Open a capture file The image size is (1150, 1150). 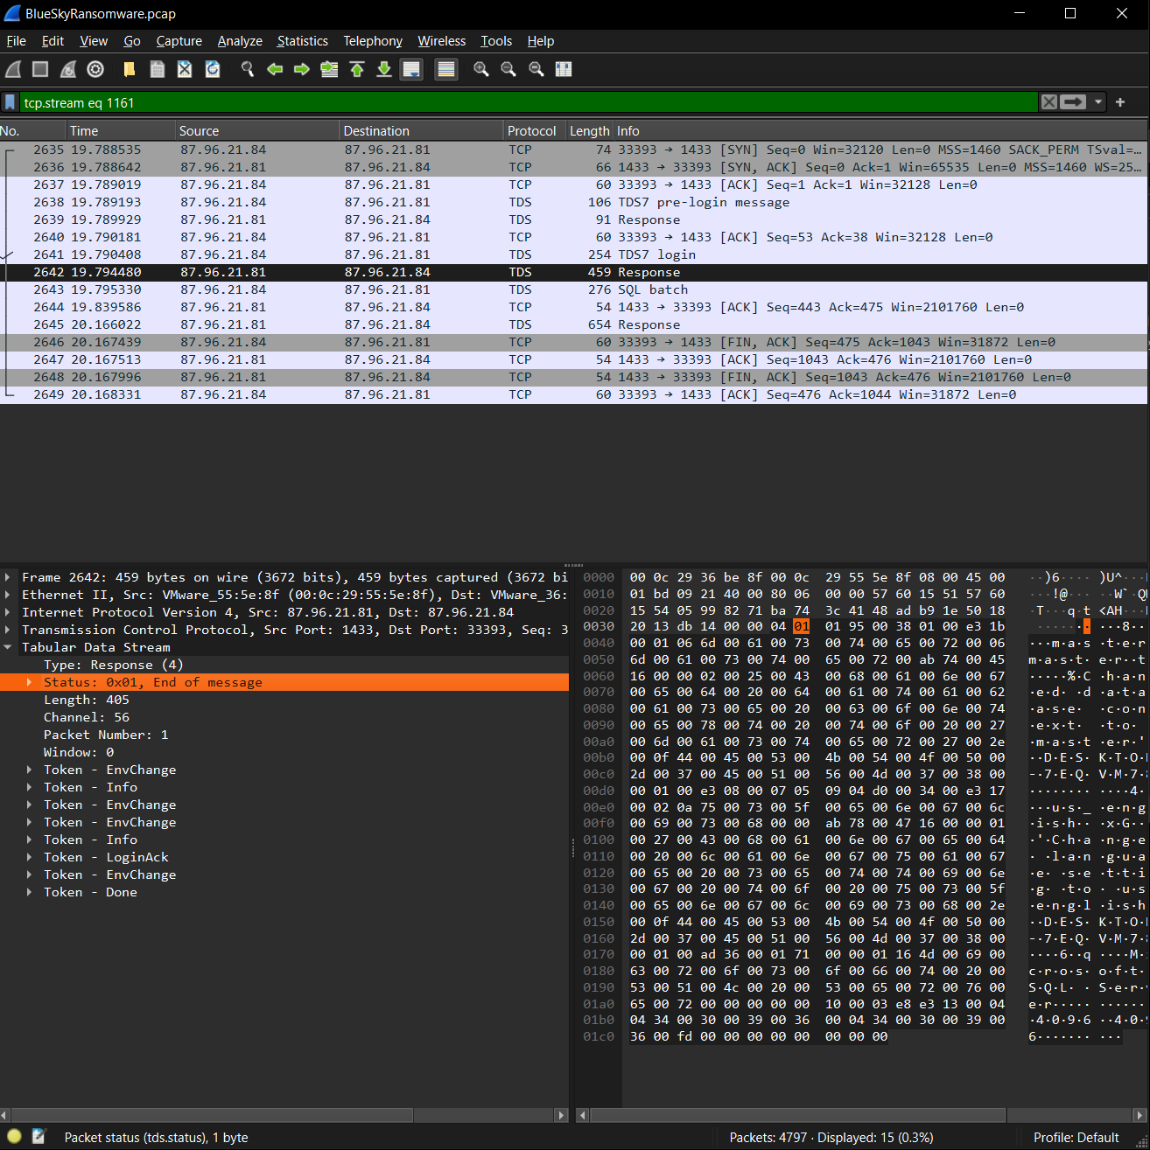130,69
